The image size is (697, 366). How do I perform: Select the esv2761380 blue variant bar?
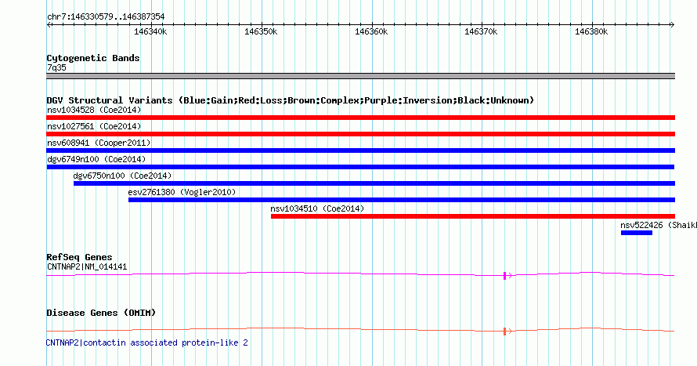[402, 200]
